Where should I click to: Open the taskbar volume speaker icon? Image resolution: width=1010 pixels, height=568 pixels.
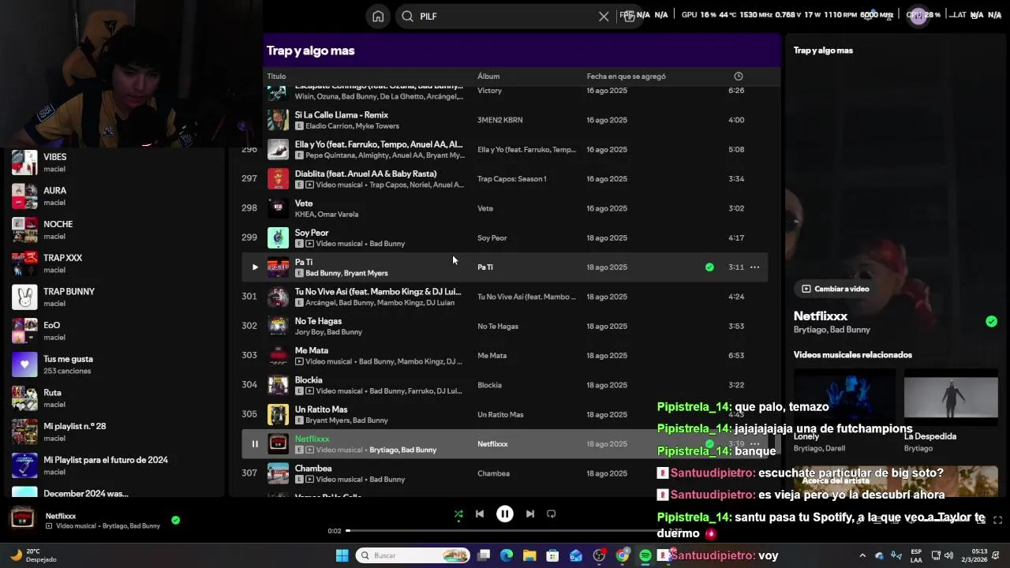949,555
